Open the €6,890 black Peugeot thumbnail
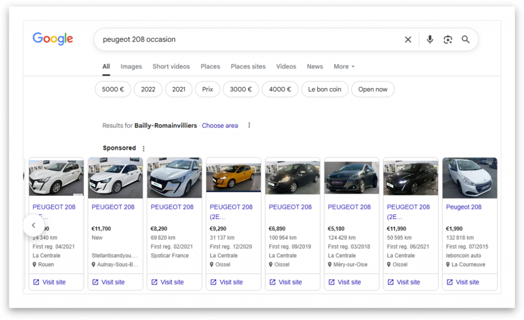The height and width of the screenshot is (320, 524). pos(292,178)
